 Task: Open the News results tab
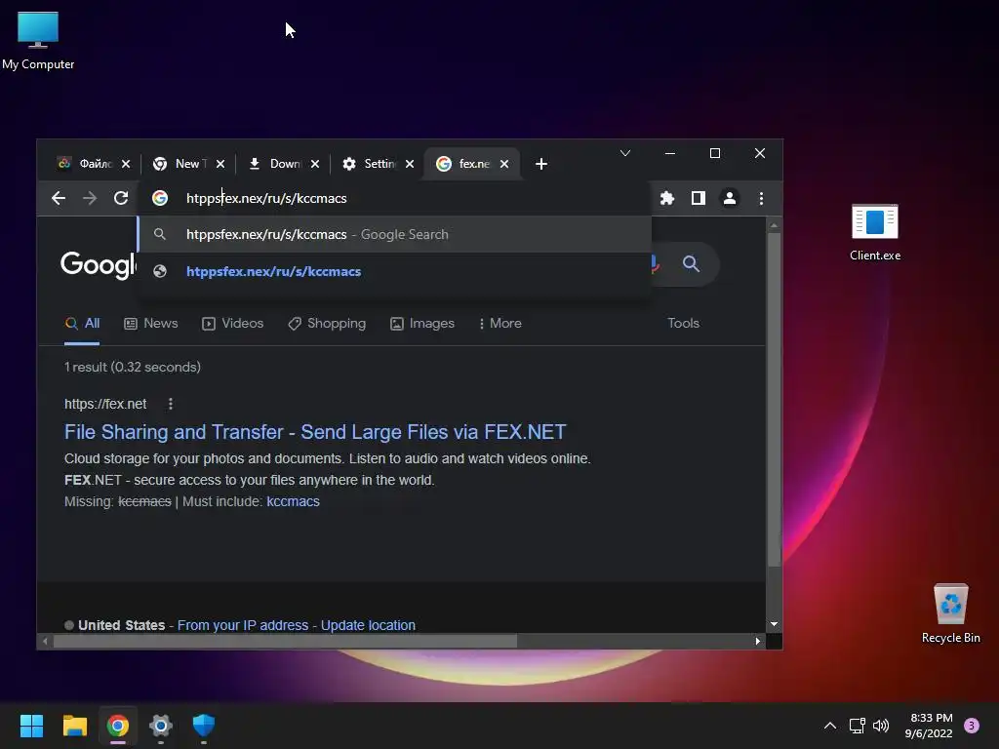pyautogui.click(x=151, y=324)
